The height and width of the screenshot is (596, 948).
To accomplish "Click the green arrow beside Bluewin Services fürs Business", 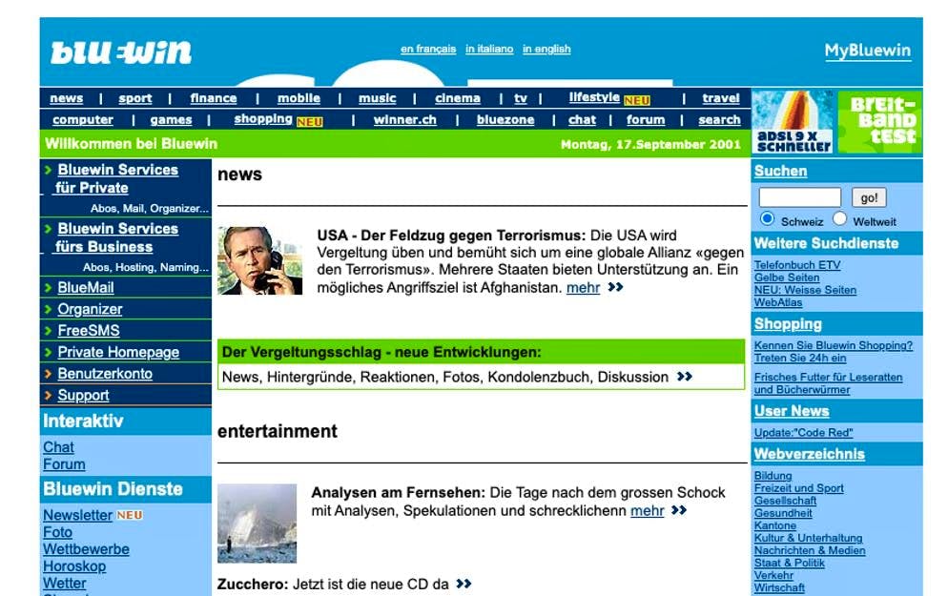I will point(49,229).
